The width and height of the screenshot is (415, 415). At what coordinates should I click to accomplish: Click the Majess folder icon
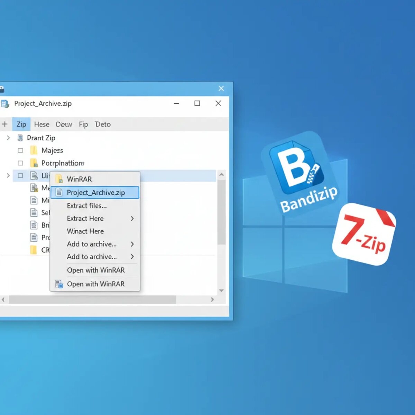34,150
